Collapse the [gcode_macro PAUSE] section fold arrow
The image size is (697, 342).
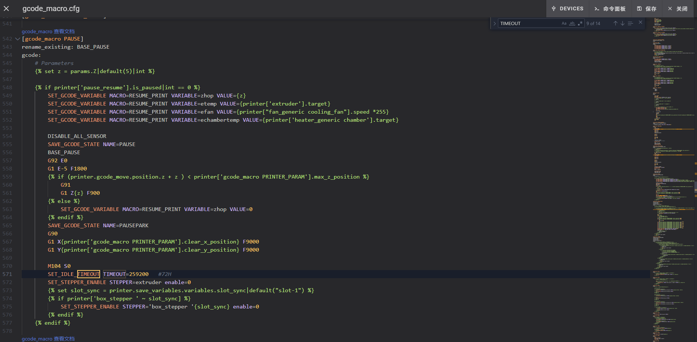coord(17,39)
